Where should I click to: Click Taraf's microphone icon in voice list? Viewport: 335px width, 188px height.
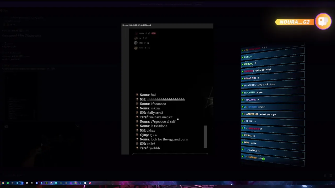tap(146, 48)
